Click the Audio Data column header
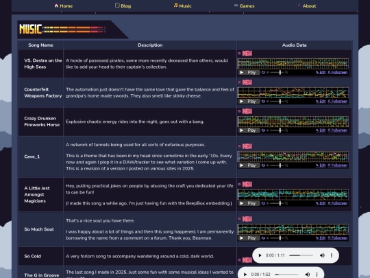Screen dimensions: 370x278 [294, 45]
